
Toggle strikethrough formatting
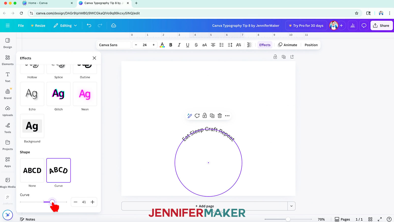196,45
